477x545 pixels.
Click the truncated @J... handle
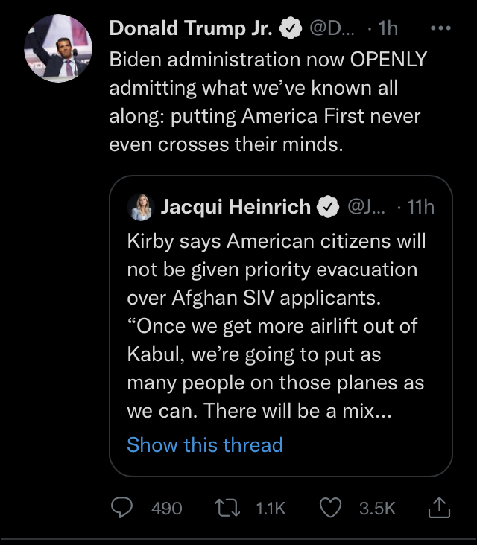click(366, 207)
